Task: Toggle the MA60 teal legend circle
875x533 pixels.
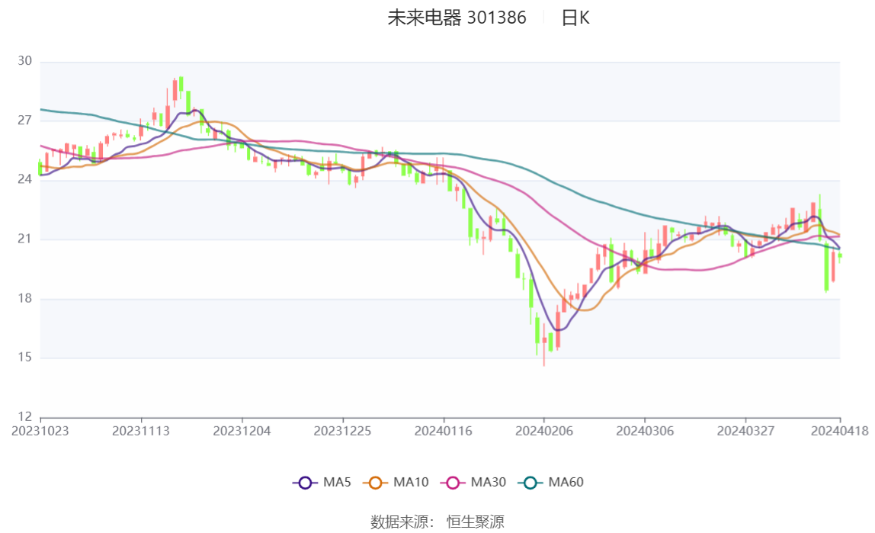Action: [530, 483]
